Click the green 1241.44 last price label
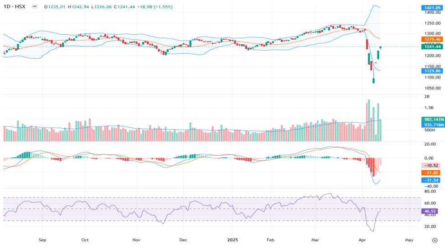The image size is (445, 251). pyautogui.click(x=431, y=47)
